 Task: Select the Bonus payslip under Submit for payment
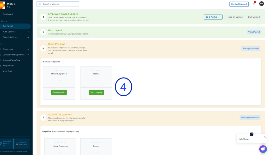pyautogui.click(x=96, y=146)
